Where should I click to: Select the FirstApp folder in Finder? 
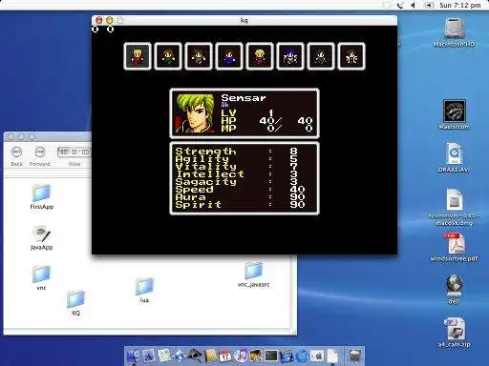point(42,197)
